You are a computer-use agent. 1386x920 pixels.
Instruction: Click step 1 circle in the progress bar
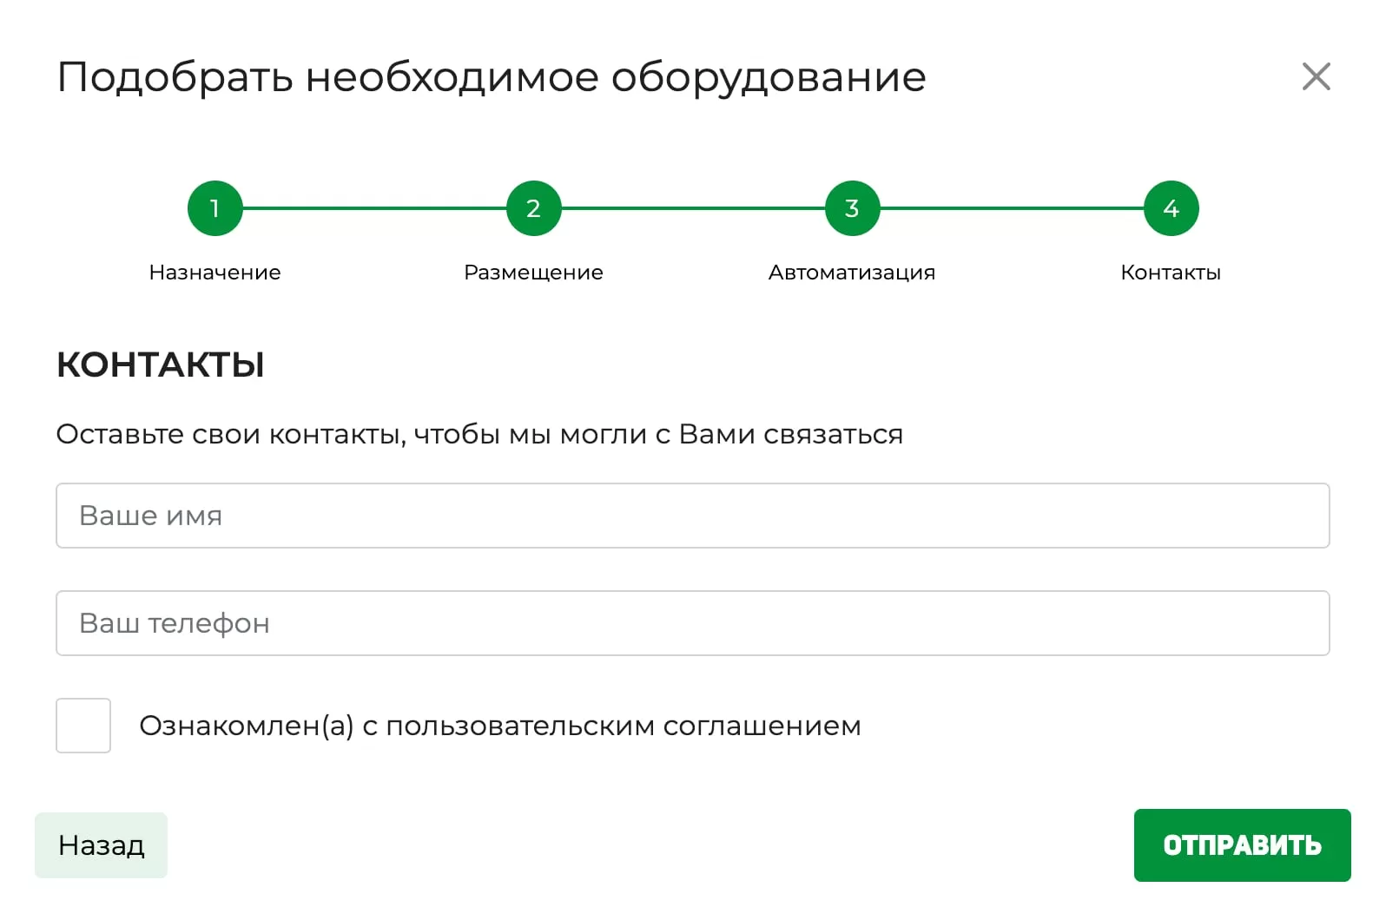tap(214, 208)
